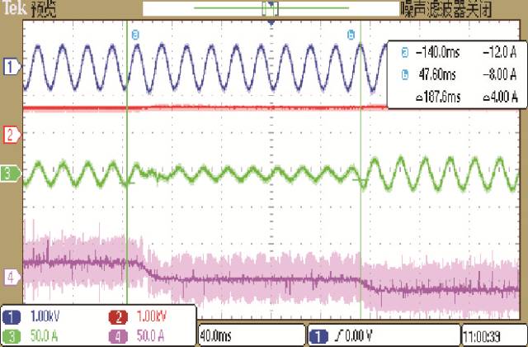
Task: Click the 预览 acquisition status label
Action: (x=43, y=8)
